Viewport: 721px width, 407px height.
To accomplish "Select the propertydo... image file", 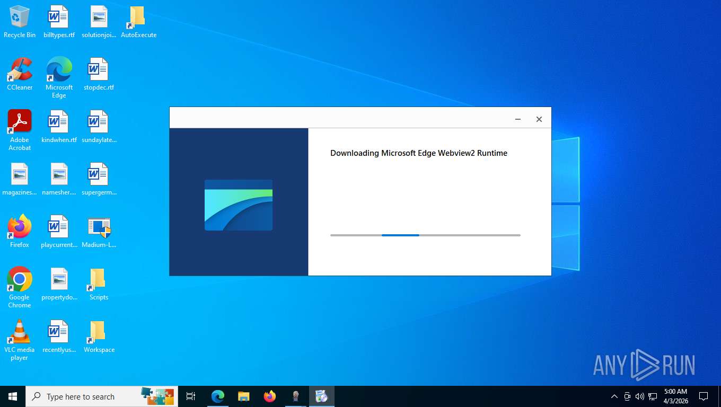I will [x=59, y=284].
